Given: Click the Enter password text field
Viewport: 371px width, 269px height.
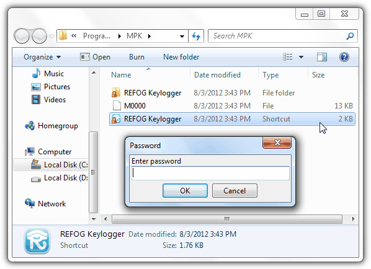Looking at the screenshot, I should click(x=210, y=173).
